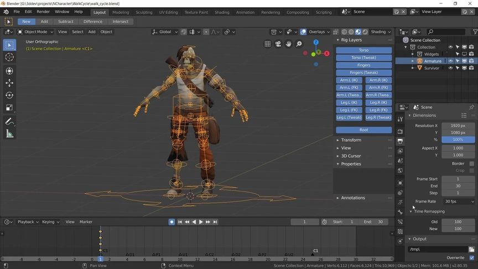Switch to the Sculpting workspace tab
The height and width of the screenshot is (269, 478).
(144, 12)
